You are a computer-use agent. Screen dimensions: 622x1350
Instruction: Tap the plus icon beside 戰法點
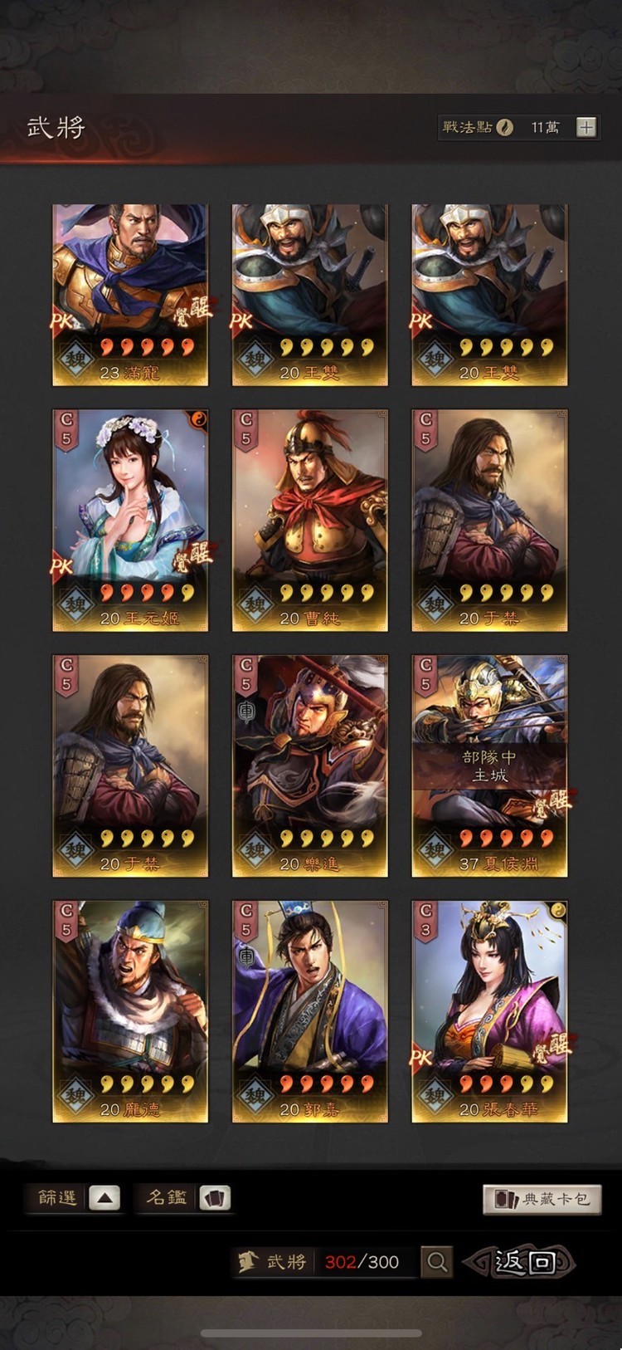[x=586, y=127]
